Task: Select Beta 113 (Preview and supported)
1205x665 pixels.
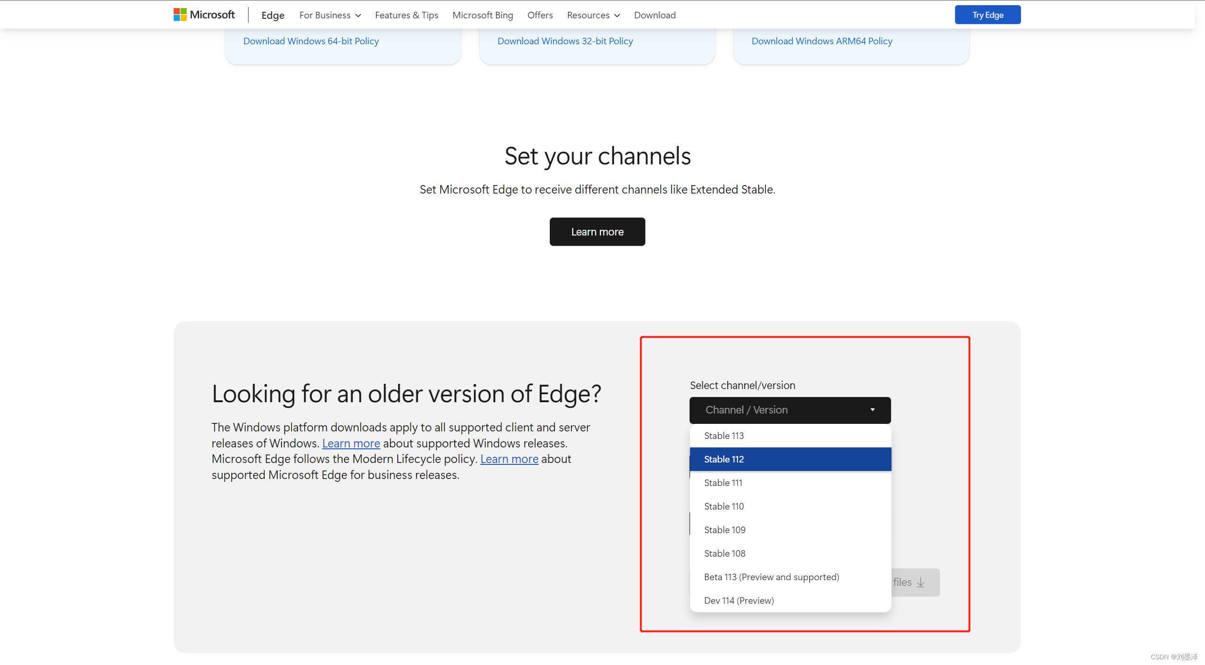Action: (x=771, y=577)
